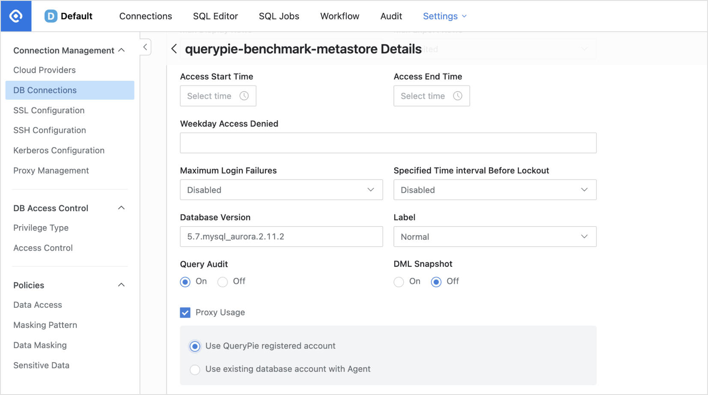Screen dimensions: 708x395
Task: Open Proxy Management
Action: tap(51, 171)
